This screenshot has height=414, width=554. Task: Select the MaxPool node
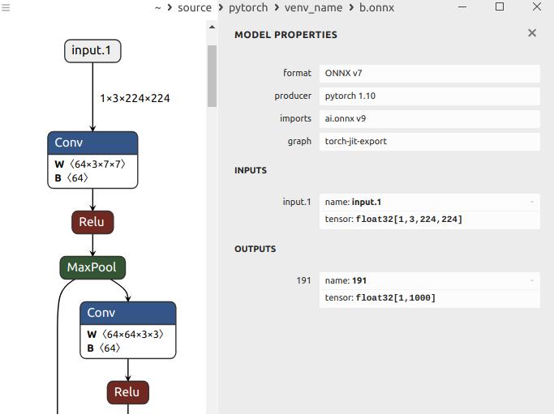(x=92, y=267)
